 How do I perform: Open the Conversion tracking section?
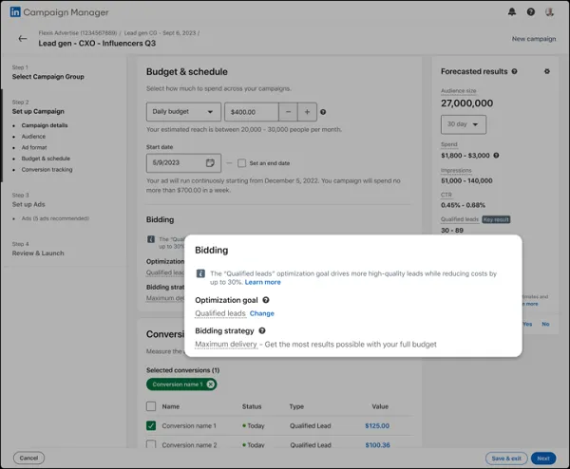click(47, 170)
